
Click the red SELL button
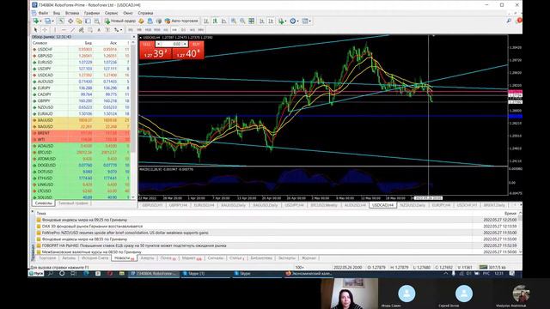tap(156, 50)
